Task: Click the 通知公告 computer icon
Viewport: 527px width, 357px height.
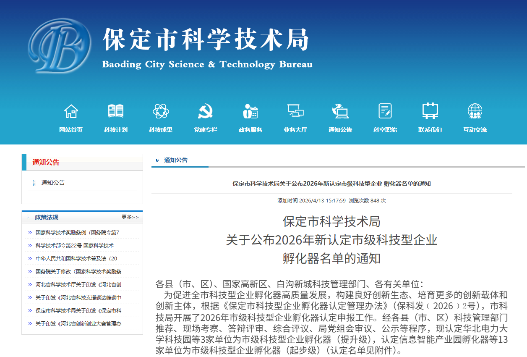Action: point(340,111)
